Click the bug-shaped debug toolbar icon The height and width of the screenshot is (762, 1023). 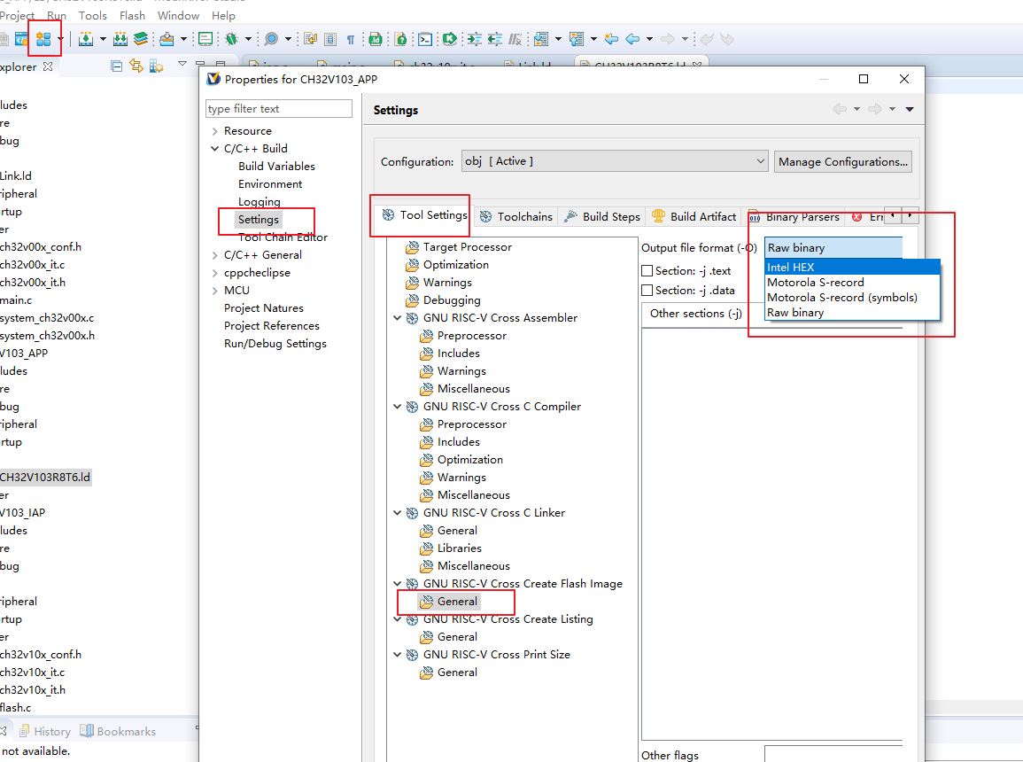click(231, 39)
